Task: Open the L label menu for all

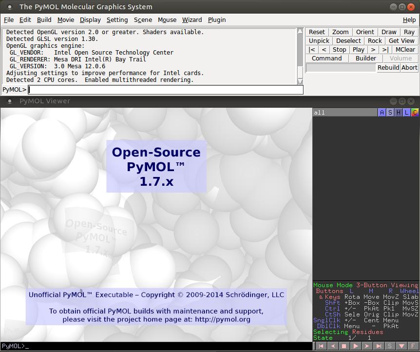Action: pyautogui.click(x=407, y=113)
